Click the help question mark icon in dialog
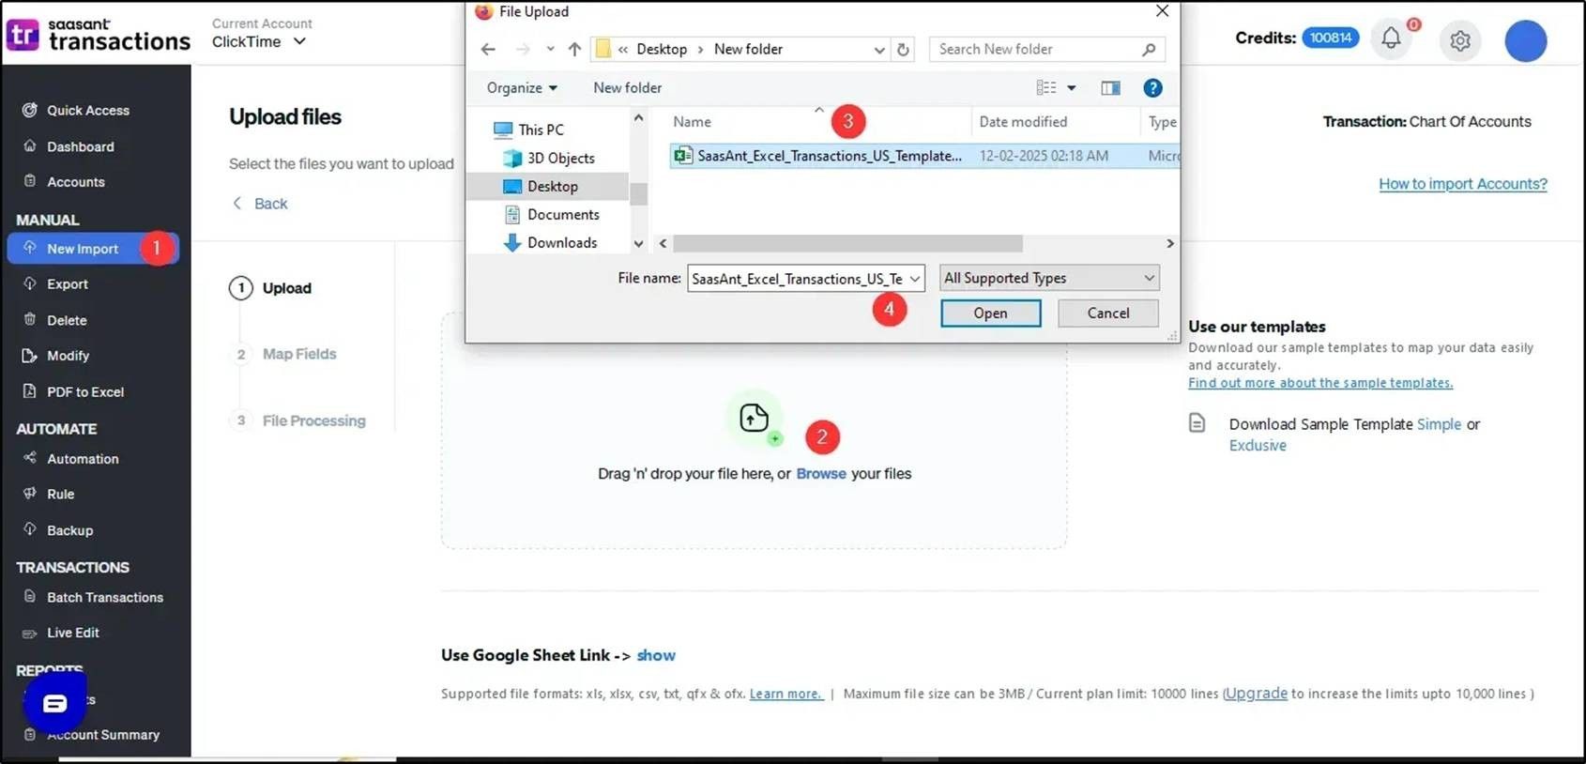The width and height of the screenshot is (1586, 764). [x=1152, y=88]
